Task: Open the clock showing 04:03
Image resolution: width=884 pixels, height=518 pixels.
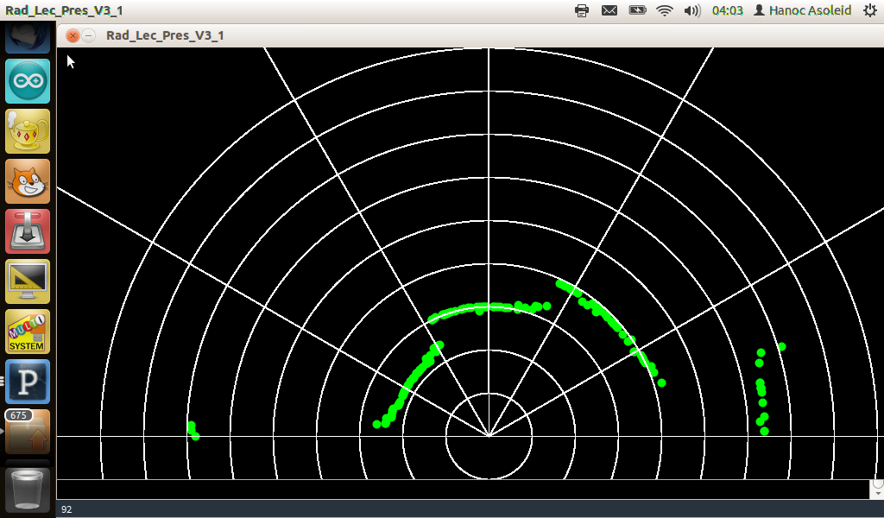Action: [x=727, y=10]
